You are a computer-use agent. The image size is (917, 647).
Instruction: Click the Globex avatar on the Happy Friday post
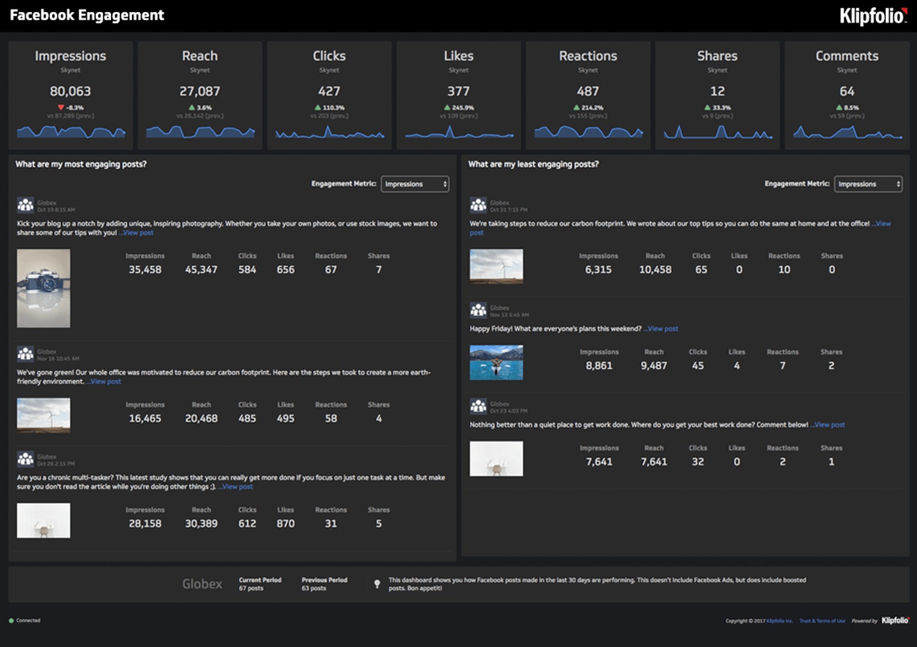point(479,309)
